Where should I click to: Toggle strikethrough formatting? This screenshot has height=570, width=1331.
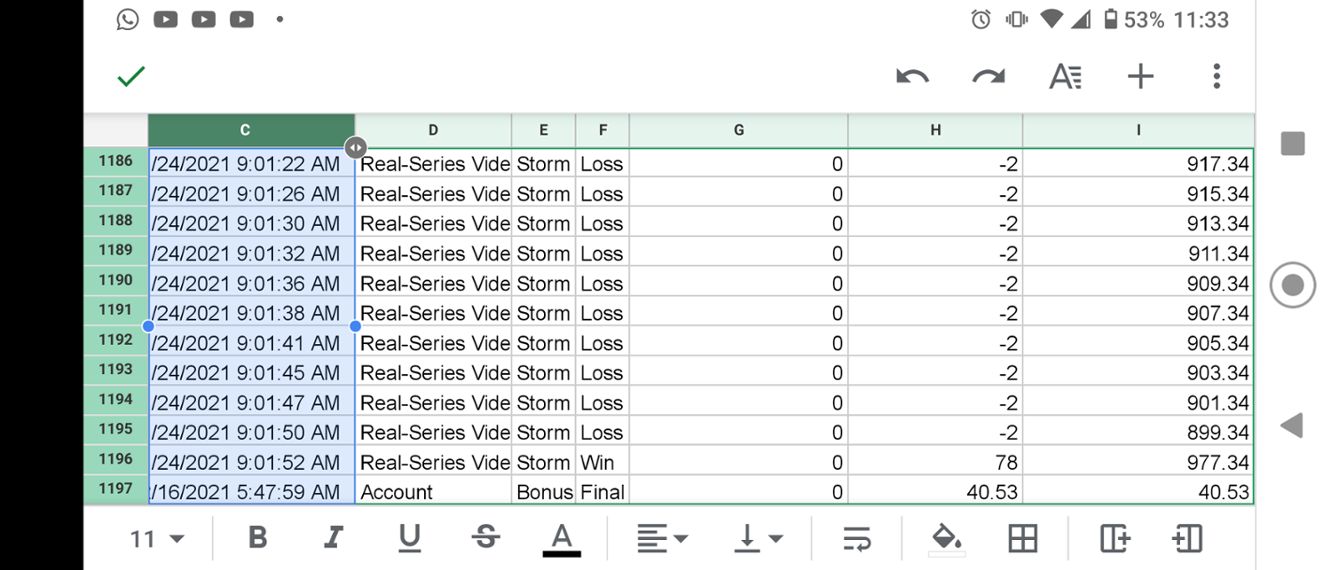[485, 538]
